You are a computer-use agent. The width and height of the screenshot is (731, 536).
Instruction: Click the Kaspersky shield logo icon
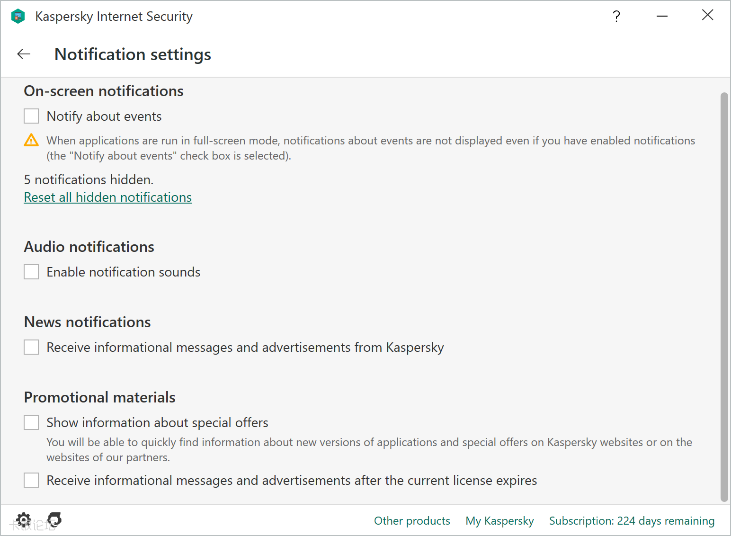coord(18,17)
